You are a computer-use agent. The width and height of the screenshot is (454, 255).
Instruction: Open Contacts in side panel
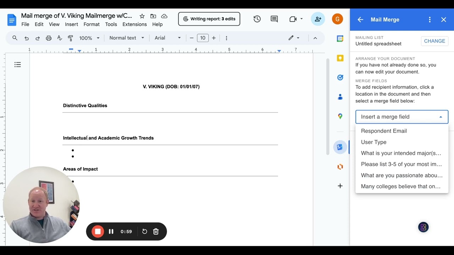(340, 97)
